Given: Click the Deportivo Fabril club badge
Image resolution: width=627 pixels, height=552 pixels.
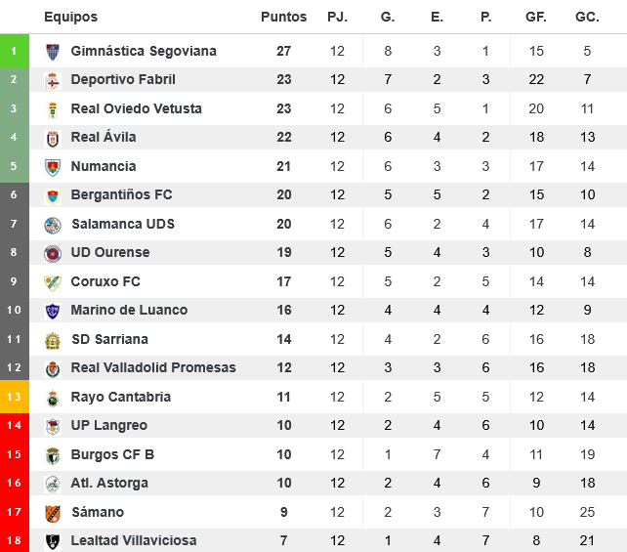Looking at the screenshot, I should (53, 80).
